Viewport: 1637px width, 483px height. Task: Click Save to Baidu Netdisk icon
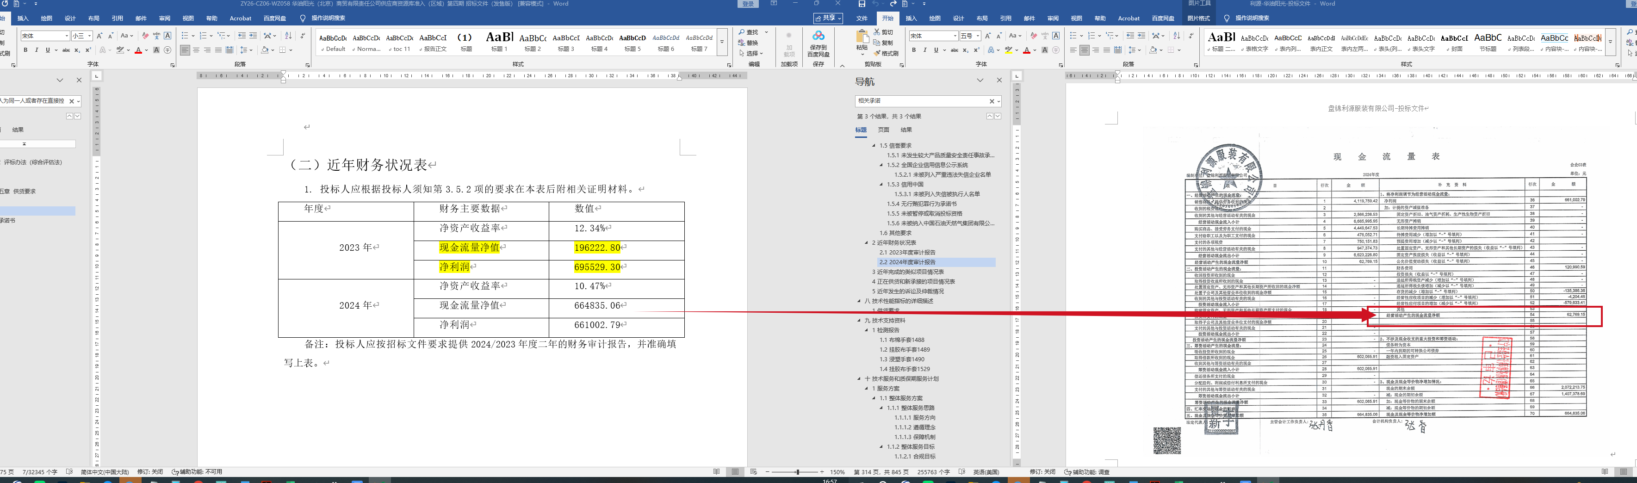tap(818, 43)
